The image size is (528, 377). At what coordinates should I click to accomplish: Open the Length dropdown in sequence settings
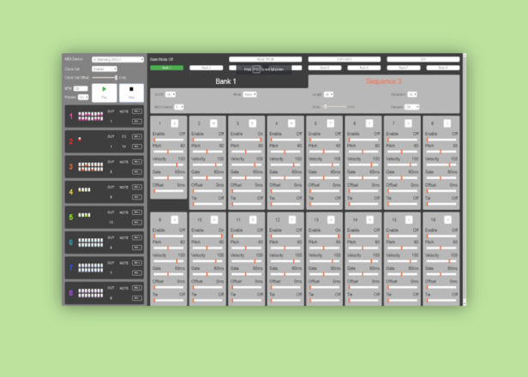click(328, 94)
